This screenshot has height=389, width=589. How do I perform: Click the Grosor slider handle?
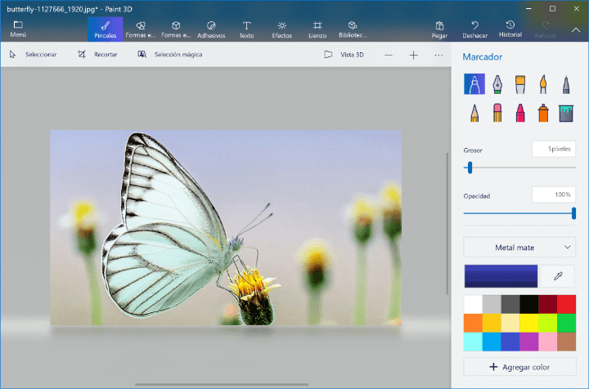470,168
